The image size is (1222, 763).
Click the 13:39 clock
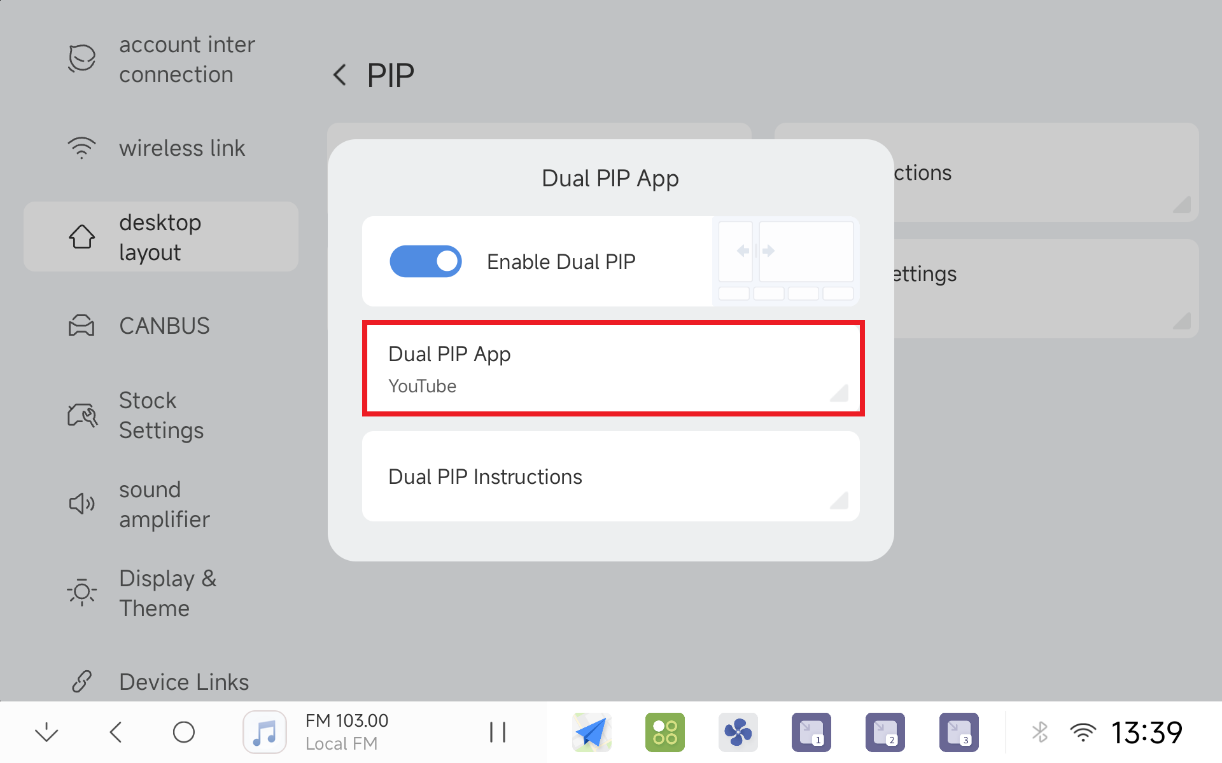point(1147,732)
